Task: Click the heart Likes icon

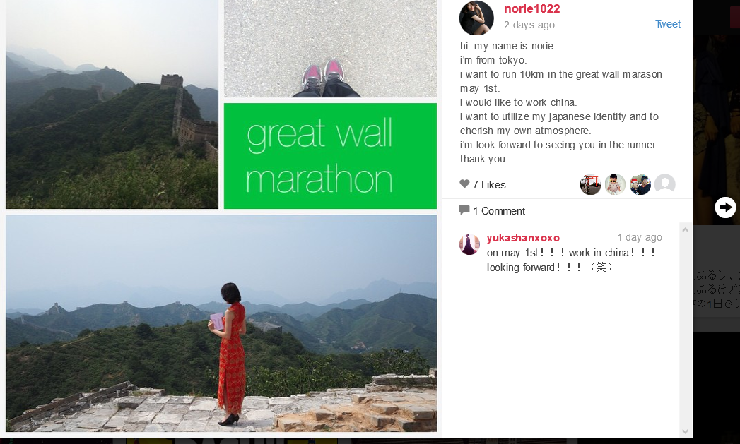Action: [464, 184]
